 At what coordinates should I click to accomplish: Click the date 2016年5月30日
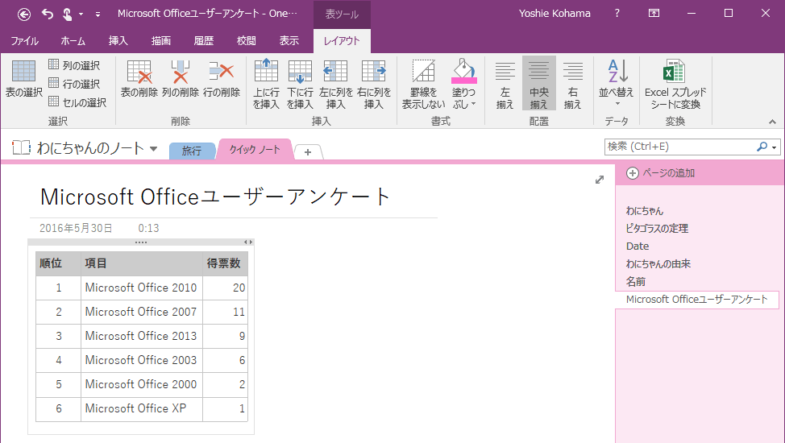point(76,228)
